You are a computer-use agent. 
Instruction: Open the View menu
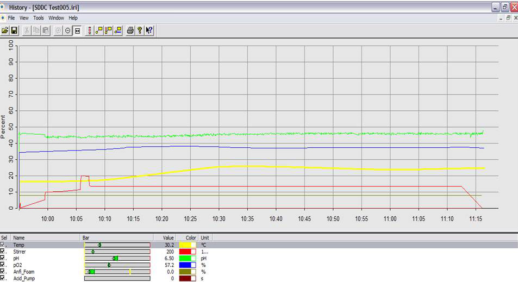pos(24,18)
